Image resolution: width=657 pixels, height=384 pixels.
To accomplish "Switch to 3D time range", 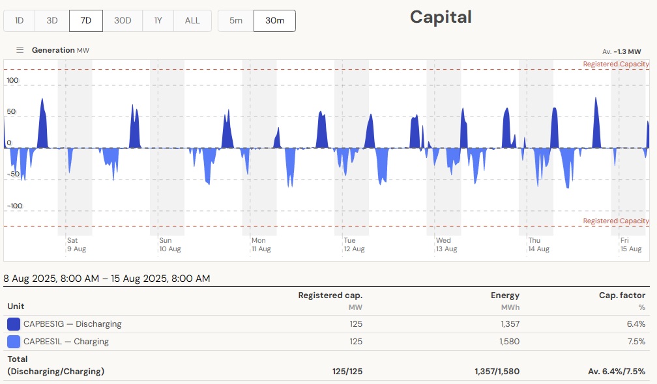I will [x=52, y=21].
